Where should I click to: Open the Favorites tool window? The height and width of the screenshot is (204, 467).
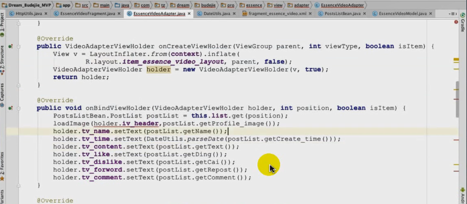(2, 166)
